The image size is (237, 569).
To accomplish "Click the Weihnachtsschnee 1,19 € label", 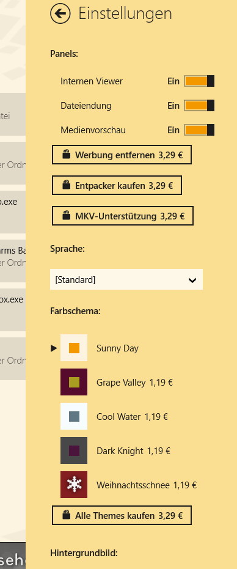I will click(147, 485).
